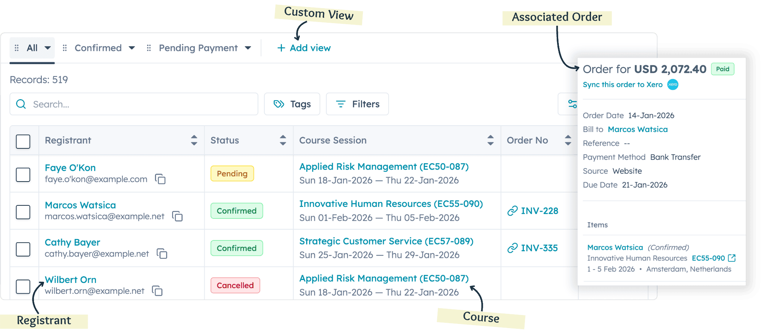Copy Faye O'Kon's email address icon
The width and height of the screenshot is (765, 334).
coord(160,179)
